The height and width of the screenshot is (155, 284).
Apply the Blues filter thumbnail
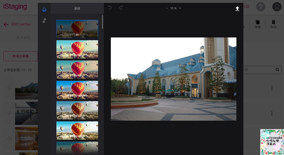(x=77, y=70)
